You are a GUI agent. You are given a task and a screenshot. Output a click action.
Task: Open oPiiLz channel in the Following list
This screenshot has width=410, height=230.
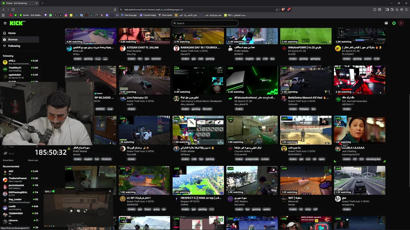tap(20, 62)
